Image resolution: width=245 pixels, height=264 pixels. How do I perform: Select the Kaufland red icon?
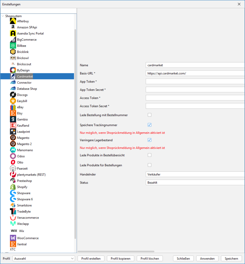13,126
